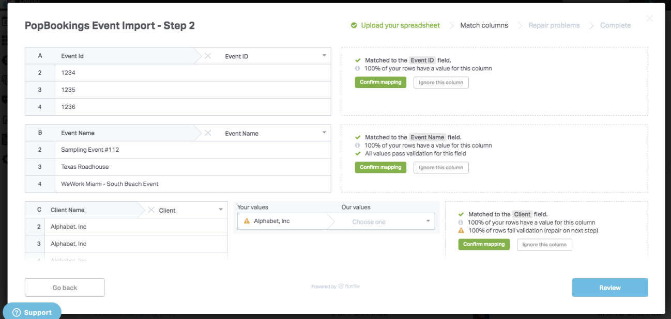The image size is (671, 319).
Task: Close the import dialog with the X
Action: tap(649, 19)
